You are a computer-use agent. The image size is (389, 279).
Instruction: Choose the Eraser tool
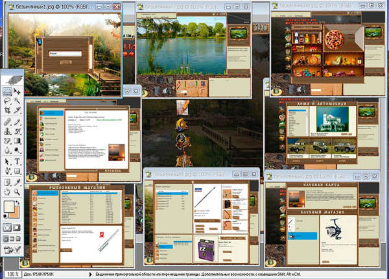click(7, 141)
